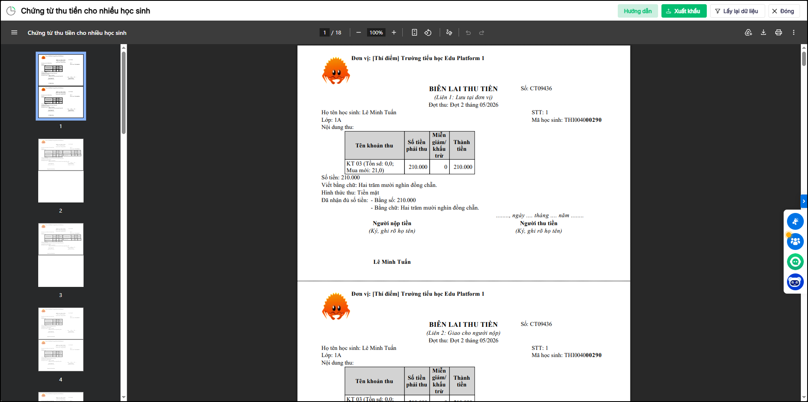808x402 pixels.
Task: Click the fit to page icon
Action: [x=414, y=33]
